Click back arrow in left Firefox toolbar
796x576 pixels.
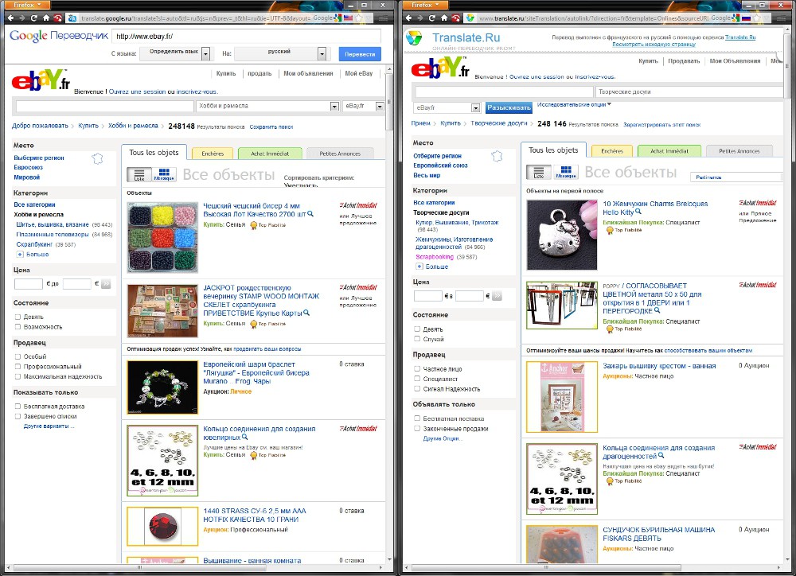(x=9, y=18)
